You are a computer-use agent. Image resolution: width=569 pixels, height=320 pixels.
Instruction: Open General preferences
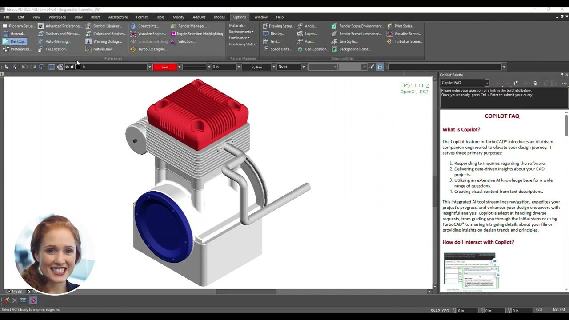tap(15, 34)
